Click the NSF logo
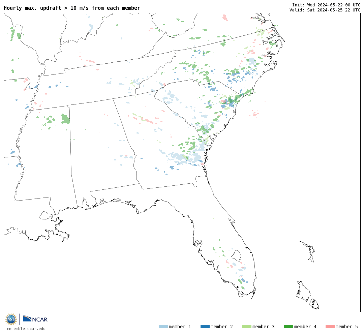The height and width of the screenshot is (333, 364). tap(11, 319)
